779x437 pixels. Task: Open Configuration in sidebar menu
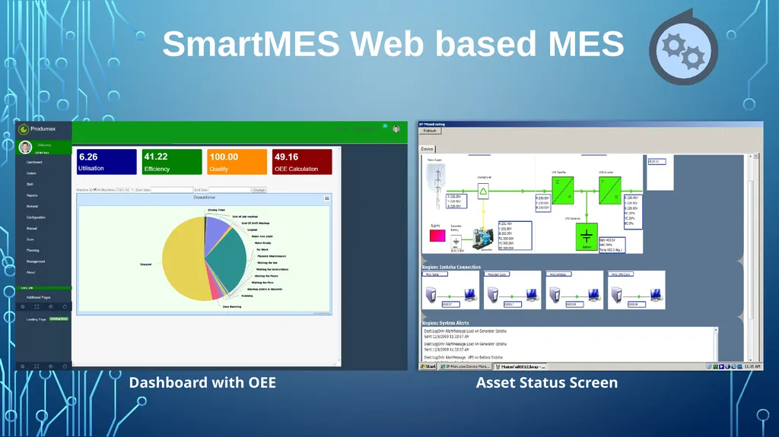36,217
